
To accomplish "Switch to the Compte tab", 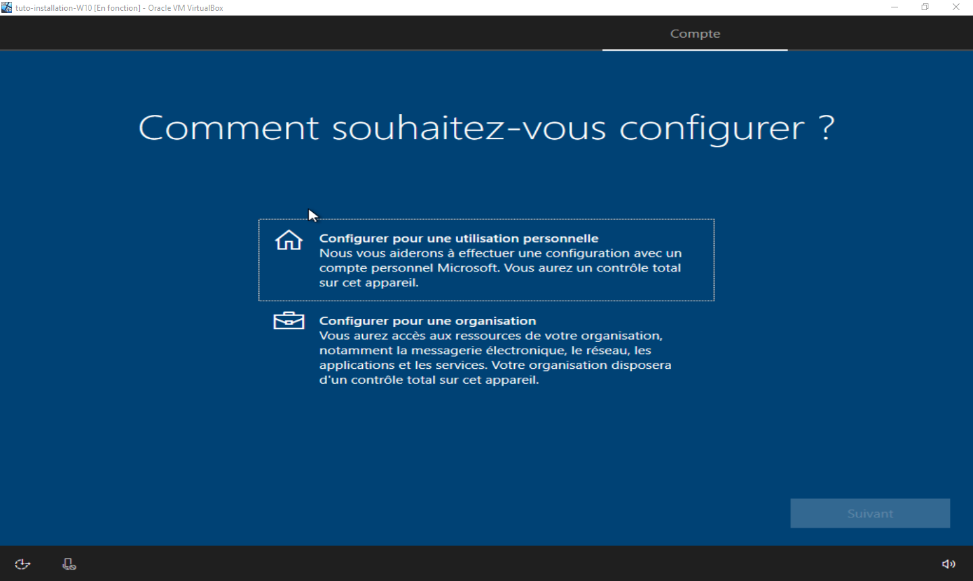I will coord(695,34).
